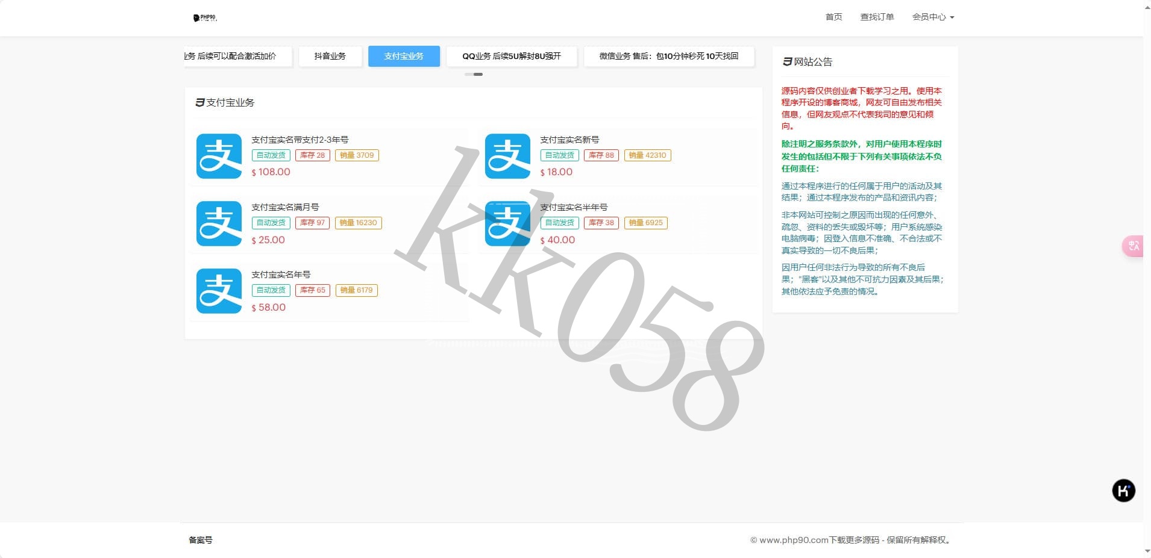This screenshot has height=558, width=1151.
Task: Open product title 支付宝实名满月号
Action: point(285,207)
